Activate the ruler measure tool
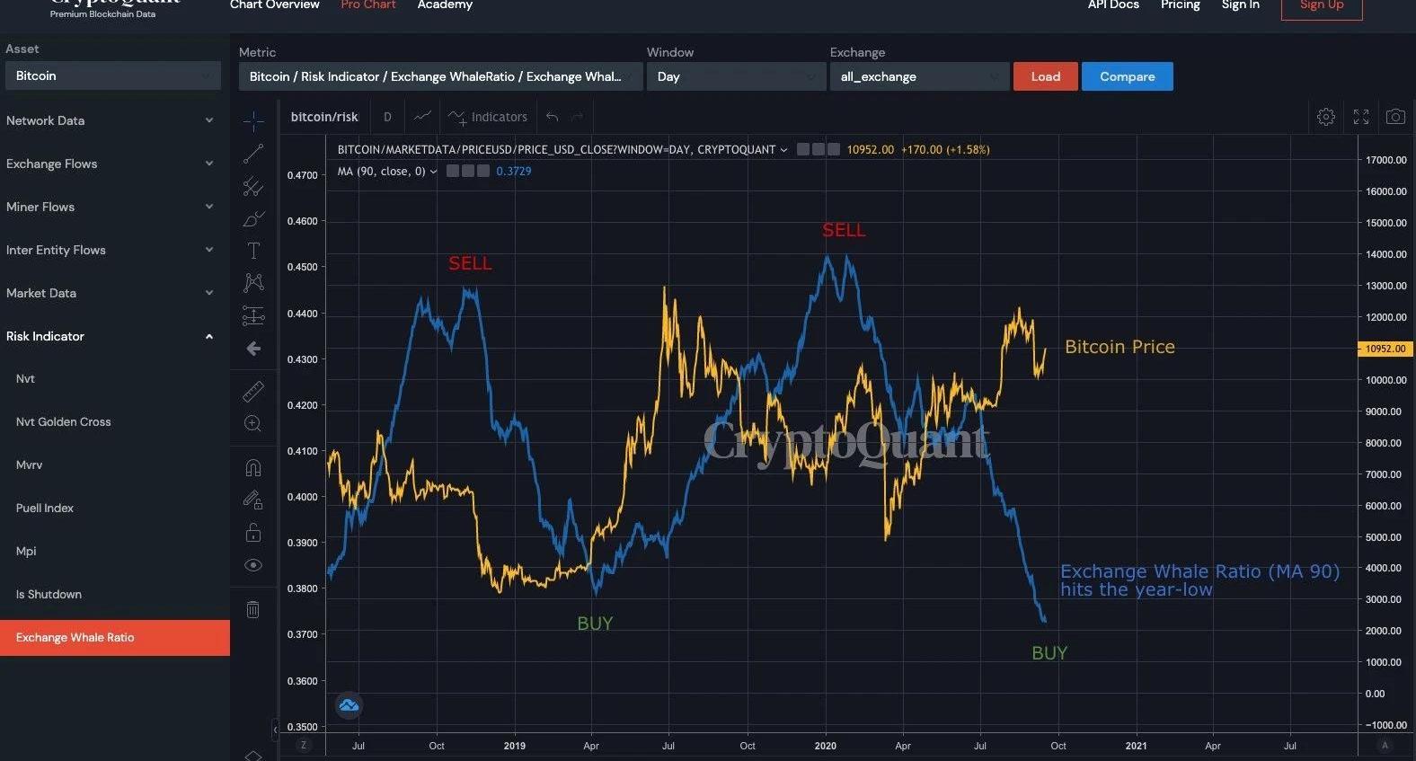The width and height of the screenshot is (1416, 761). [253, 391]
